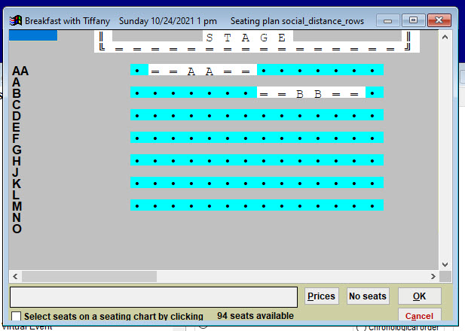465x331 pixels.
Task: Minimize the seating plan window
Action: tap(387, 21)
